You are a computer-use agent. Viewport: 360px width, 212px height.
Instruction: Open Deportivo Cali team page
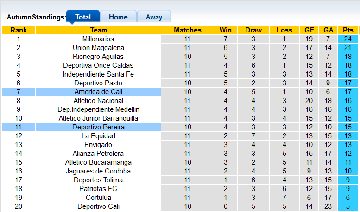click(98, 206)
